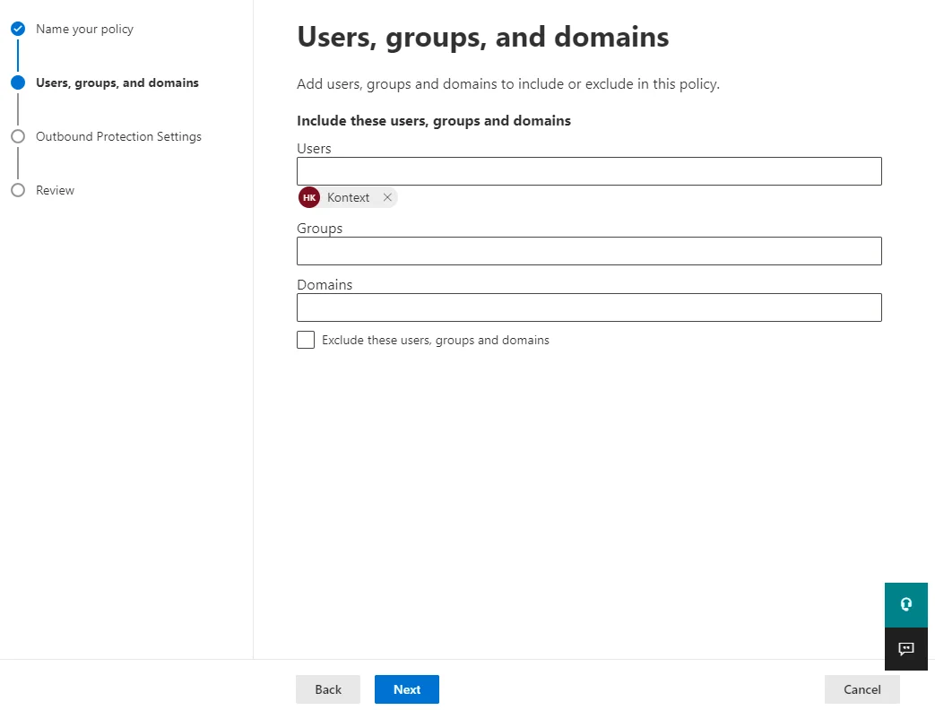Click the Kontext name on the user chip

(x=348, y=197)
